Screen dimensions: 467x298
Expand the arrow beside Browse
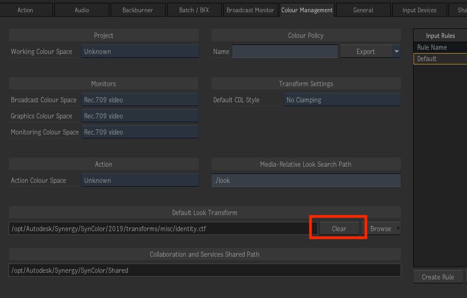[x=398, y=228]
